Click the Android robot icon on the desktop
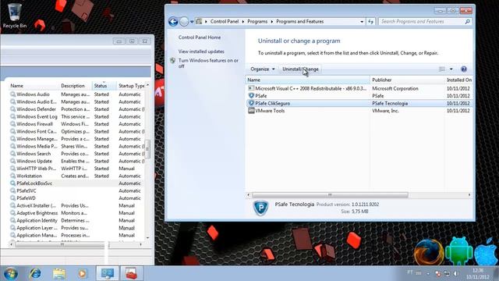 [459, 251]
